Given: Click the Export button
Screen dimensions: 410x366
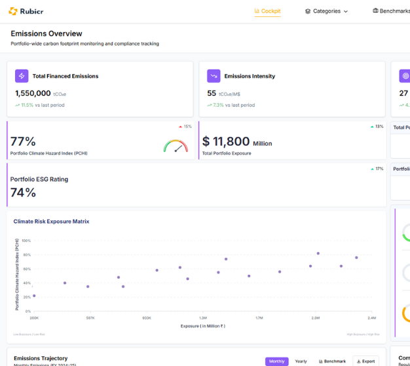Looking at the screenshot, I should pyautogui.click(x=365, y=361).
